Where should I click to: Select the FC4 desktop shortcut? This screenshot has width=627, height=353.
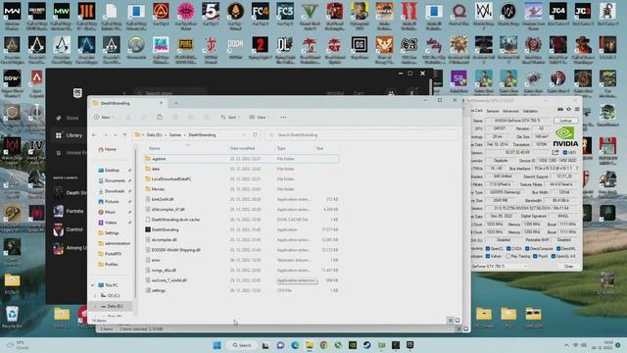pos(260,15)
